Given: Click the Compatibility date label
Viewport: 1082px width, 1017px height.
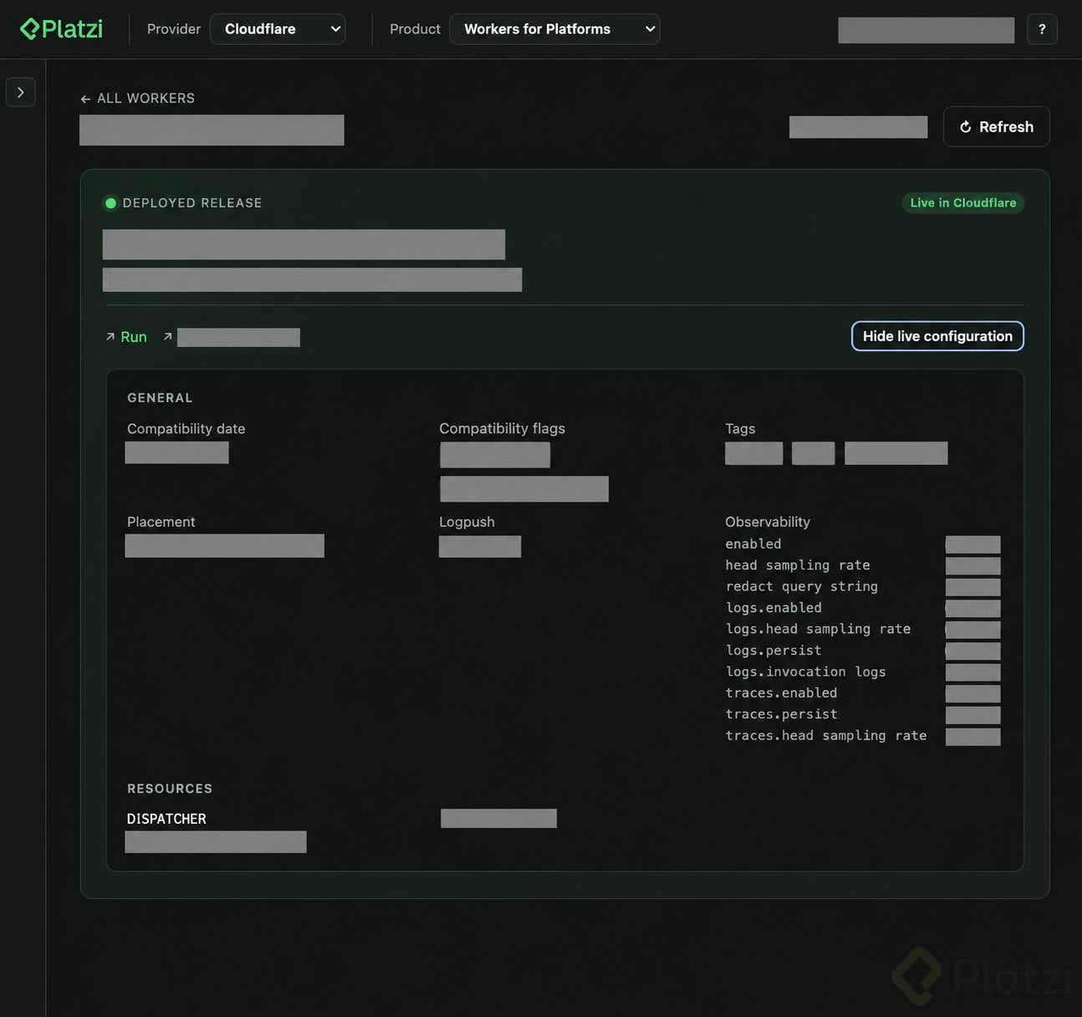Looking at the screenshot, I should point(186,429).
